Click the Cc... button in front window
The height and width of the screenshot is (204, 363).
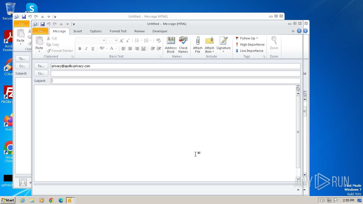[x=41, y=73]
